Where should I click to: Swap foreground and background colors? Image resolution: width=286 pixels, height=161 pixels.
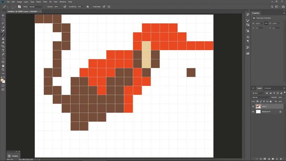[4, 77]
